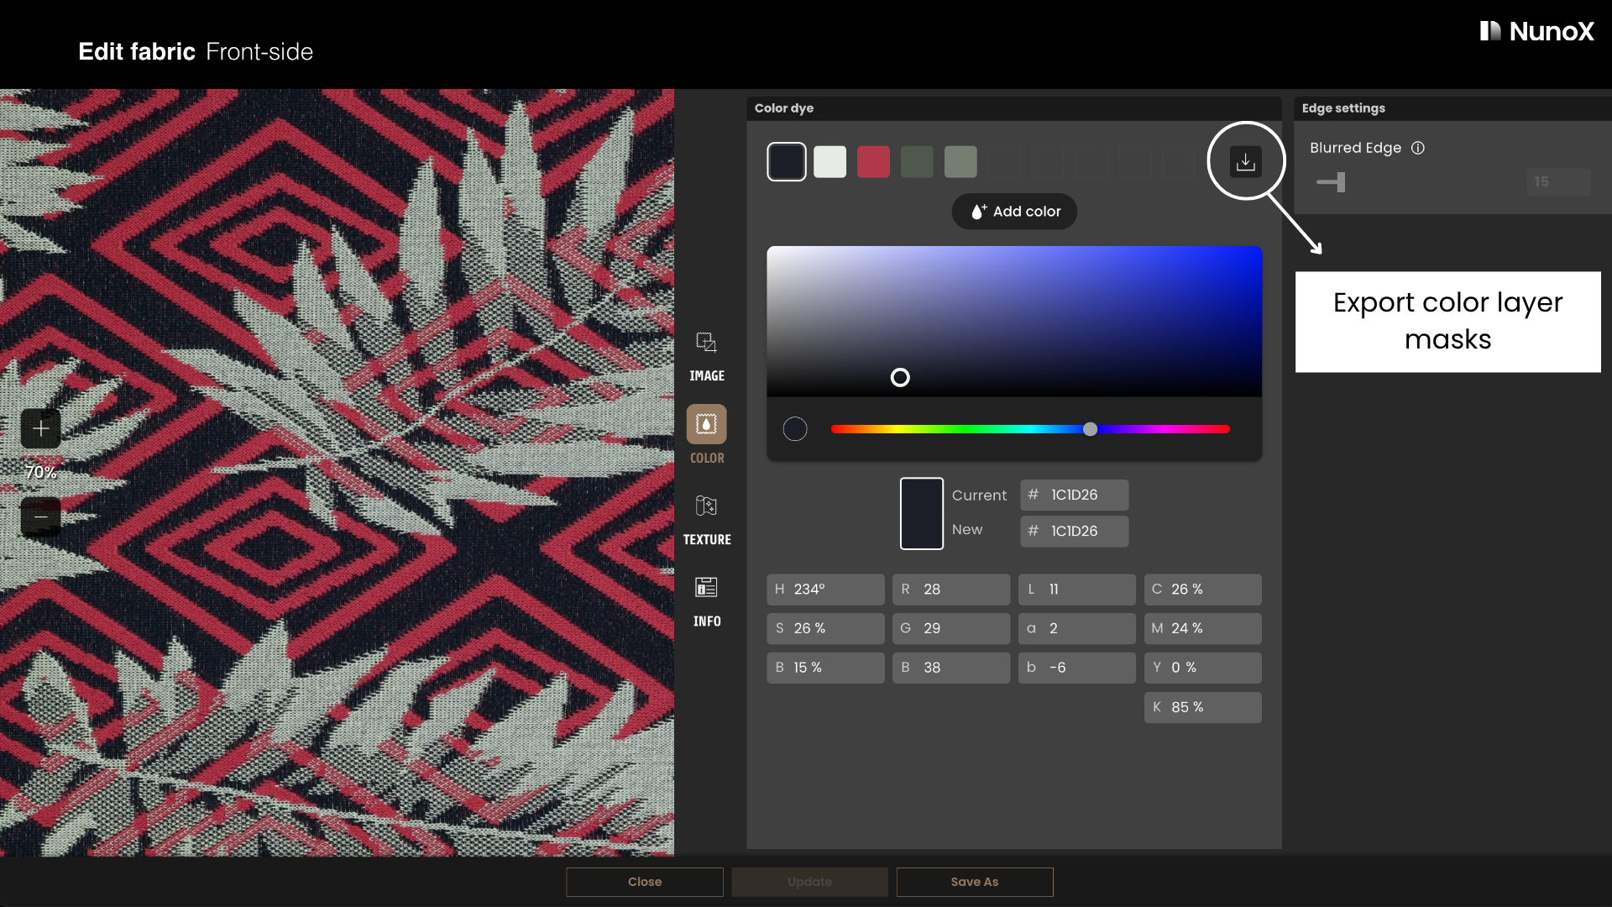Click the saturation-brightness picker handle

tap(900, 378)
